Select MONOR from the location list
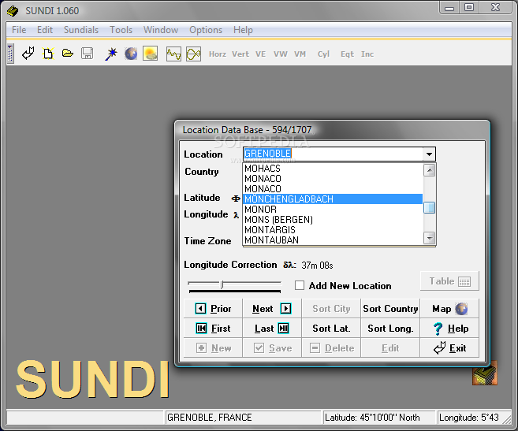Viewport: 518px width, 431px height. point(333,210)
